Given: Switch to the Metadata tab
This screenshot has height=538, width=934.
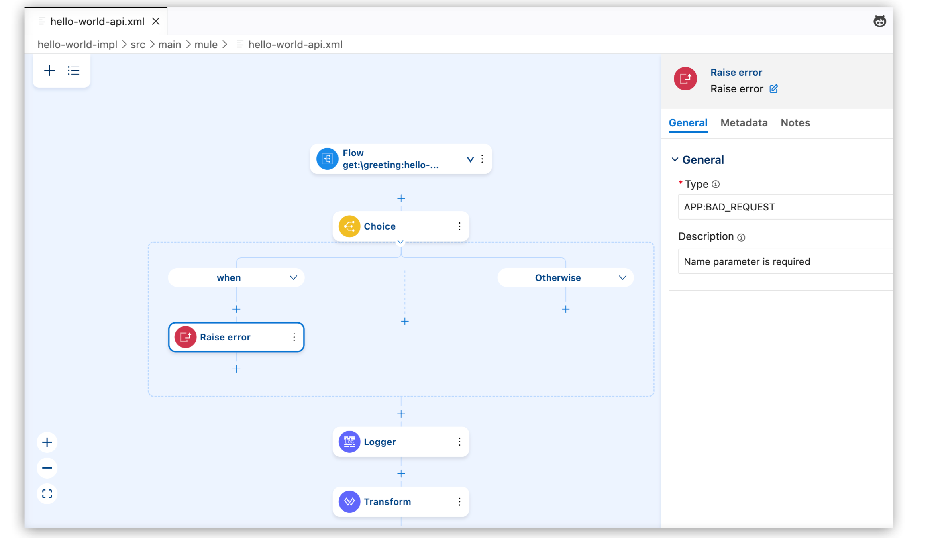Looking at the screenshot, I should point(744,123).
